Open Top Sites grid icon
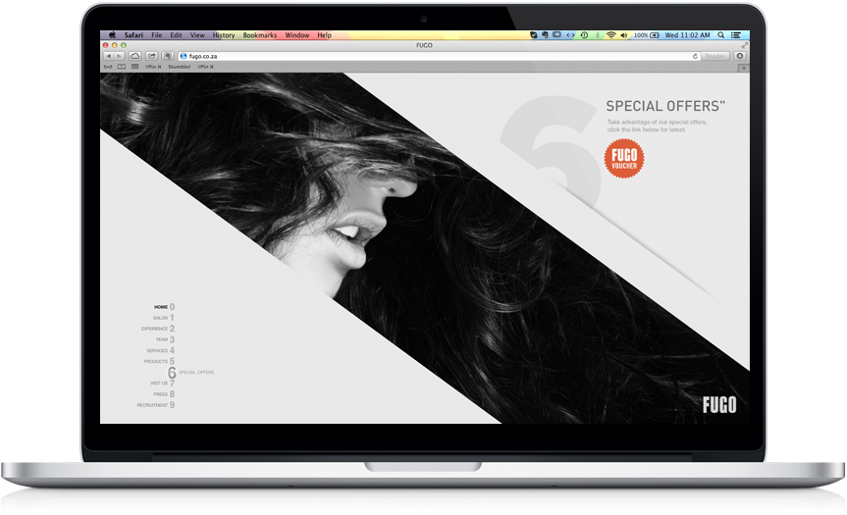Screen dimensions: 847x515 click(x=135, y=67)
